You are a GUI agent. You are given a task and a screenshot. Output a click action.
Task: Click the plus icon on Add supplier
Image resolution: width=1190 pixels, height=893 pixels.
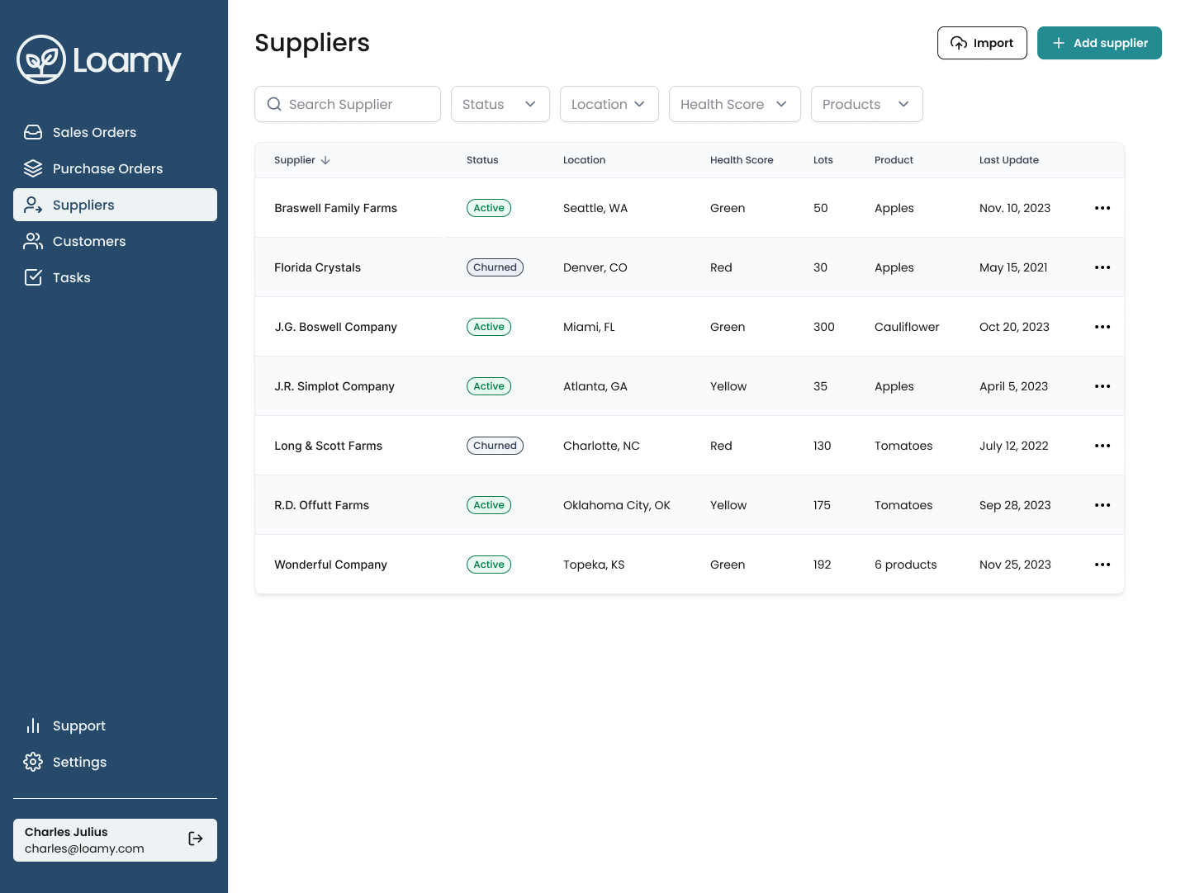(1059, 43)
